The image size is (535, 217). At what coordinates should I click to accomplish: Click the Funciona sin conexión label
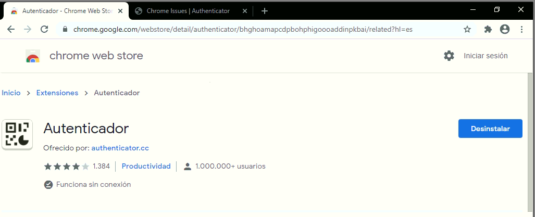pos(93,185)
